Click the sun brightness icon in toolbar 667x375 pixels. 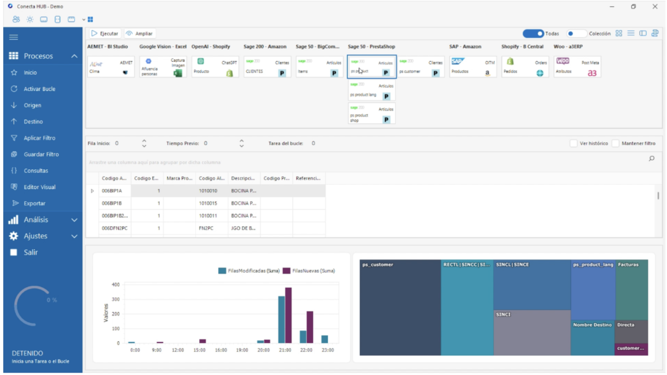pyautogui.click(x=30, y=20)
